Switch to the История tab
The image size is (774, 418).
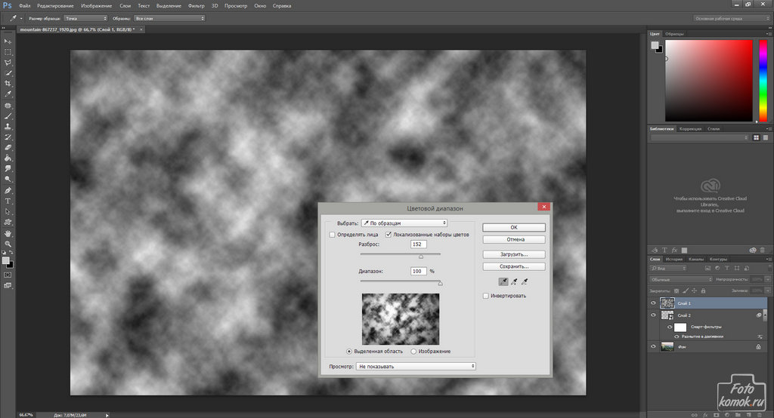673,260
